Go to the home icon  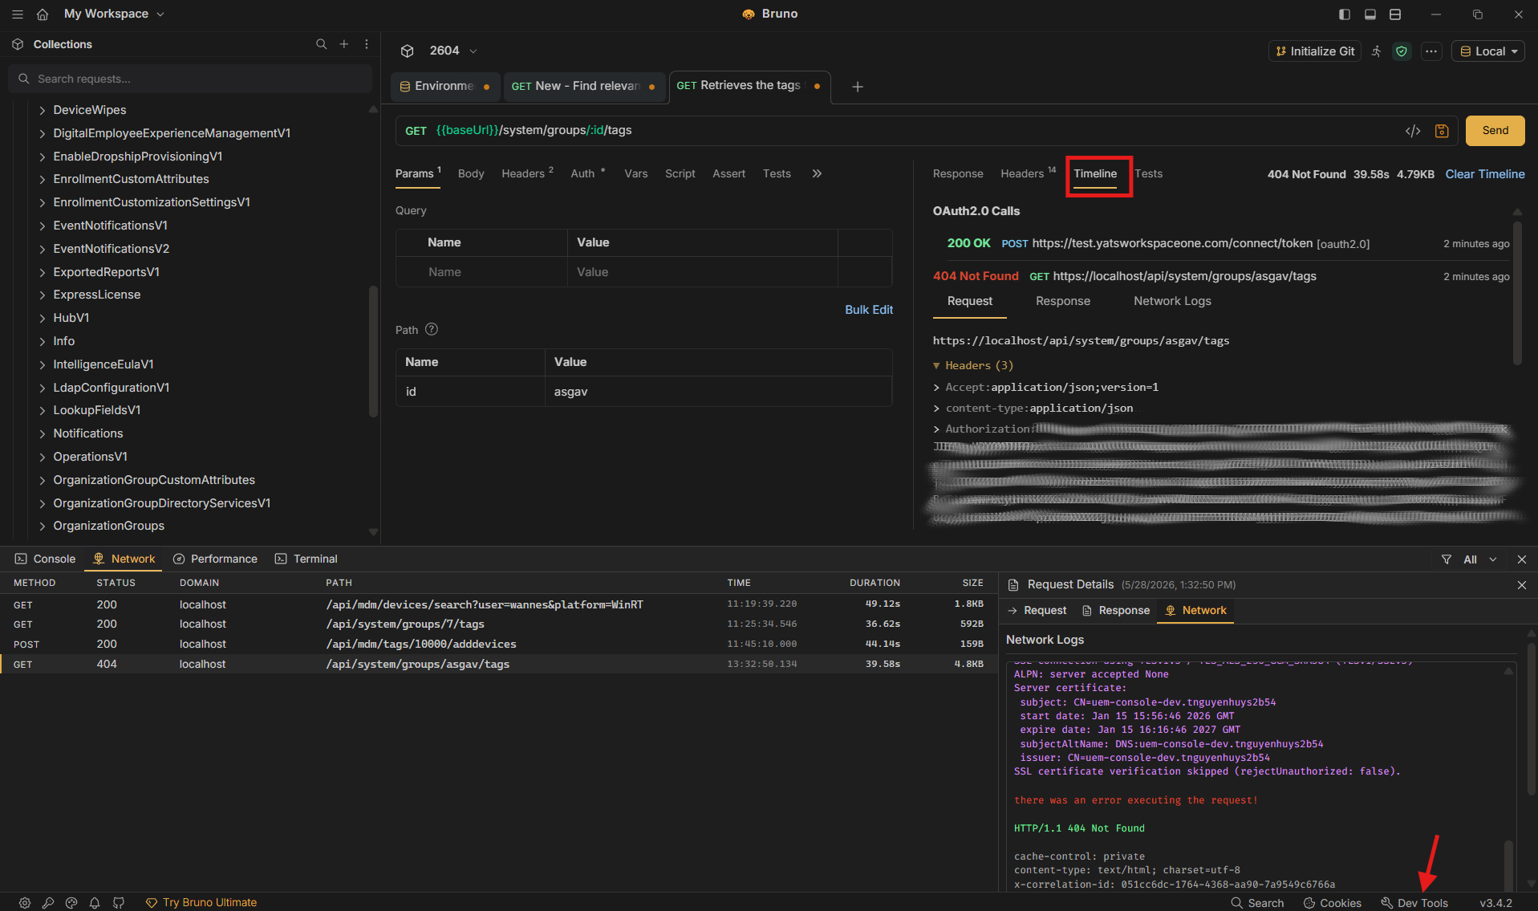click(x=43, y=14)
